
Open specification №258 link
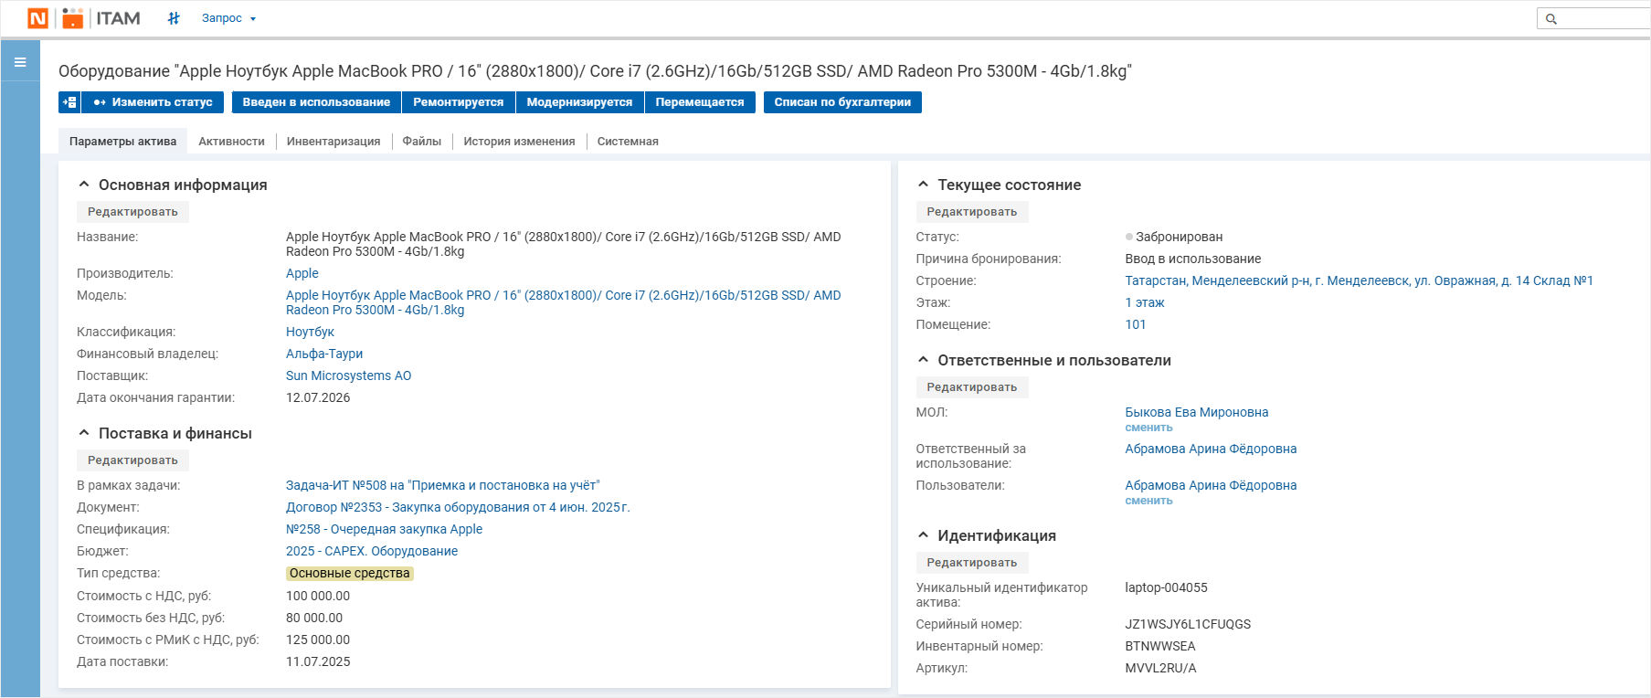pyautogui.click(x=384, y=529)
